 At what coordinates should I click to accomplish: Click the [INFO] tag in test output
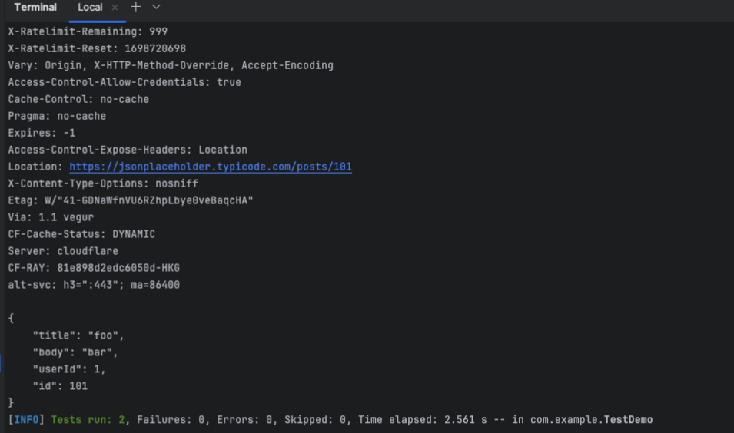pyautogui.click(x=27, y=420)
